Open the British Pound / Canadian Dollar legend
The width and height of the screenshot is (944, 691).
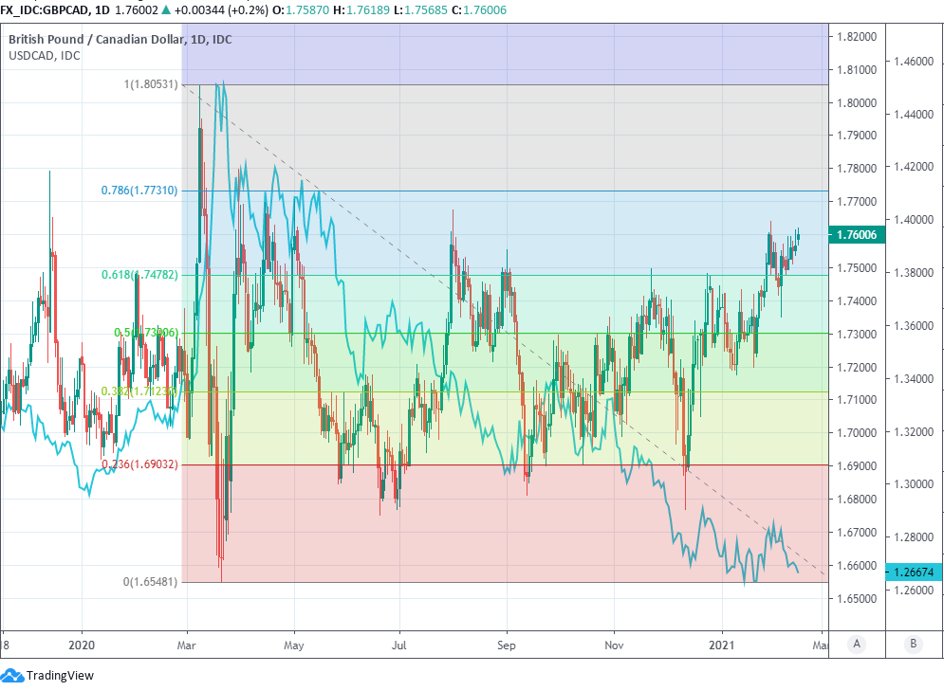(x=120, y=40)
